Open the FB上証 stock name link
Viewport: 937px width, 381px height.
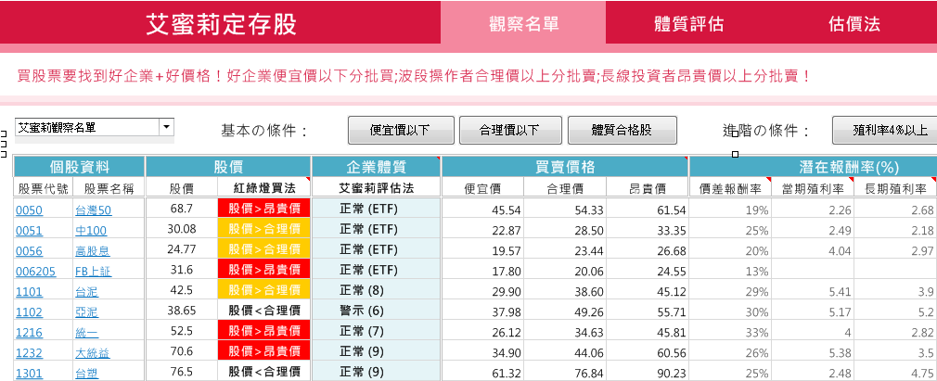point(93,272)
